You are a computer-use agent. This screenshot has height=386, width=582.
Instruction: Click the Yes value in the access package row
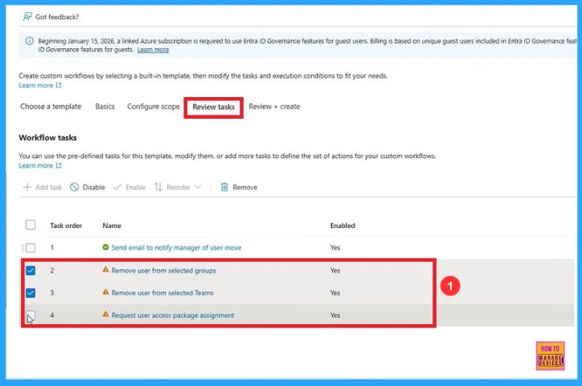335,315
